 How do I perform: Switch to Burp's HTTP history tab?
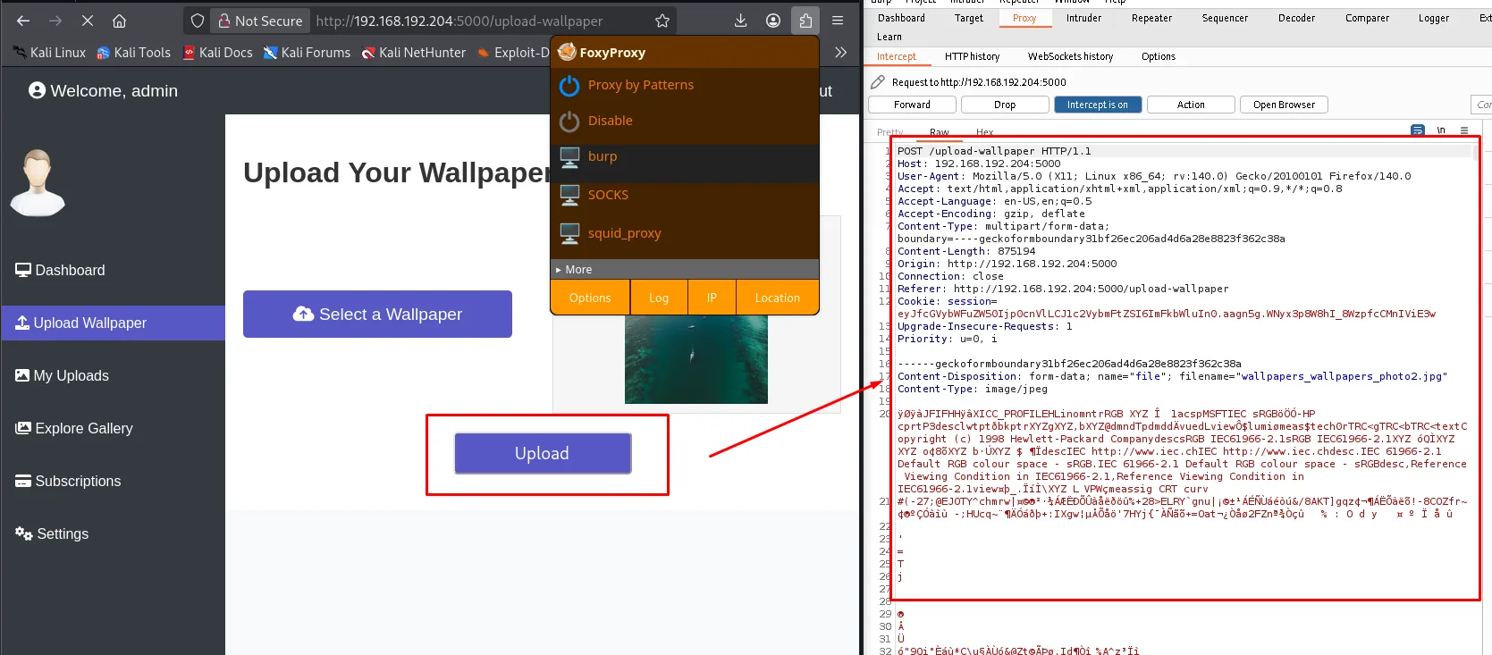(x=972, y=56)
